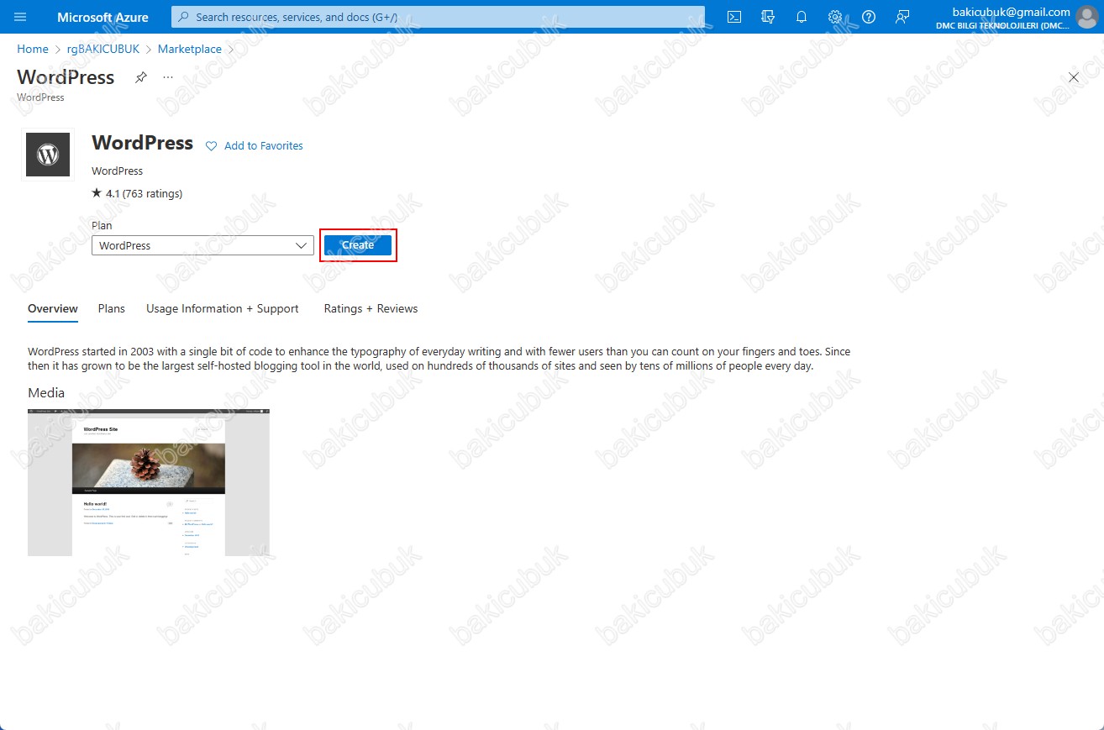This screenshot has width=1104, height=730.
Task: Click the account avatar picture
Action: tap(1087, 17)
